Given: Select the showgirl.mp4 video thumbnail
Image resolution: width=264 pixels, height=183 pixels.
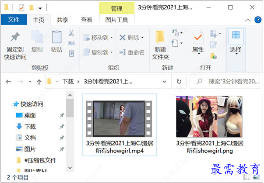Looking at the screenshot, I should pyautogui.click(x=119, y=118).
